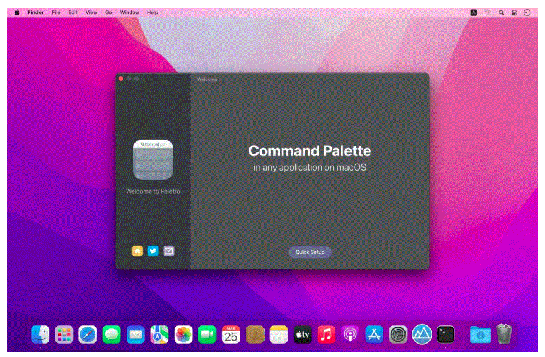Open Launchpad from the Dock
This screenshot has height=357, width=545.
[x=64, y=334]
